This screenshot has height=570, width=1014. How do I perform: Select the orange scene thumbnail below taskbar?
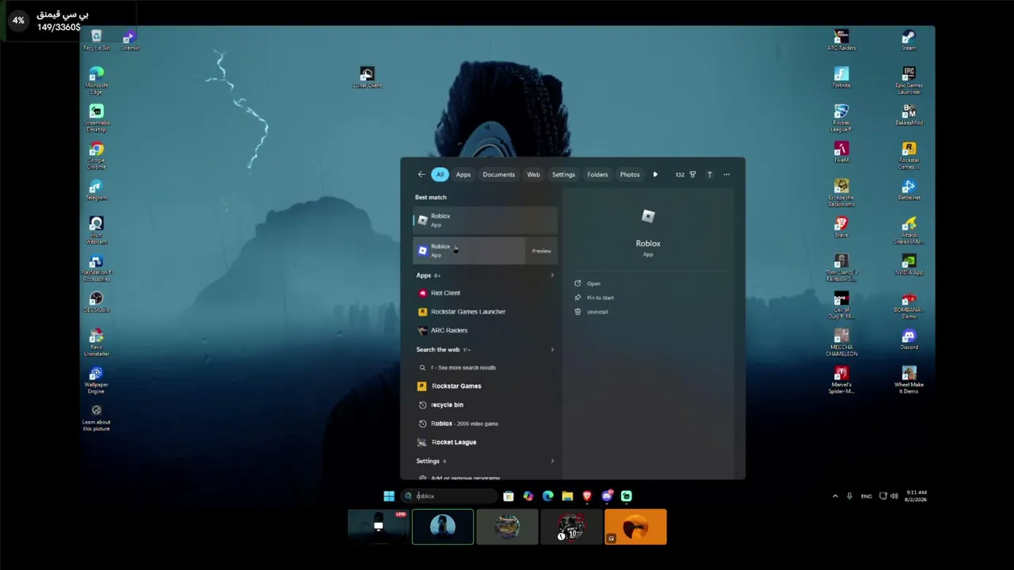(635, 527)
